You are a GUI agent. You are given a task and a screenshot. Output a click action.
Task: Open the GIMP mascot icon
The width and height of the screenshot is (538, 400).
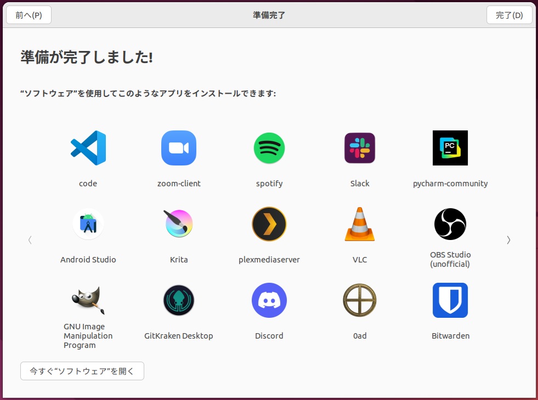click(x=88, y=300)
